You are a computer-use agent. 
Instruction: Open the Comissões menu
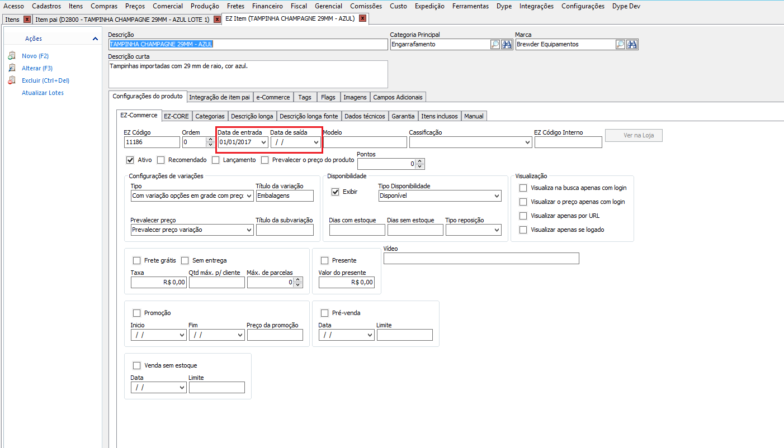click(366, 6)
